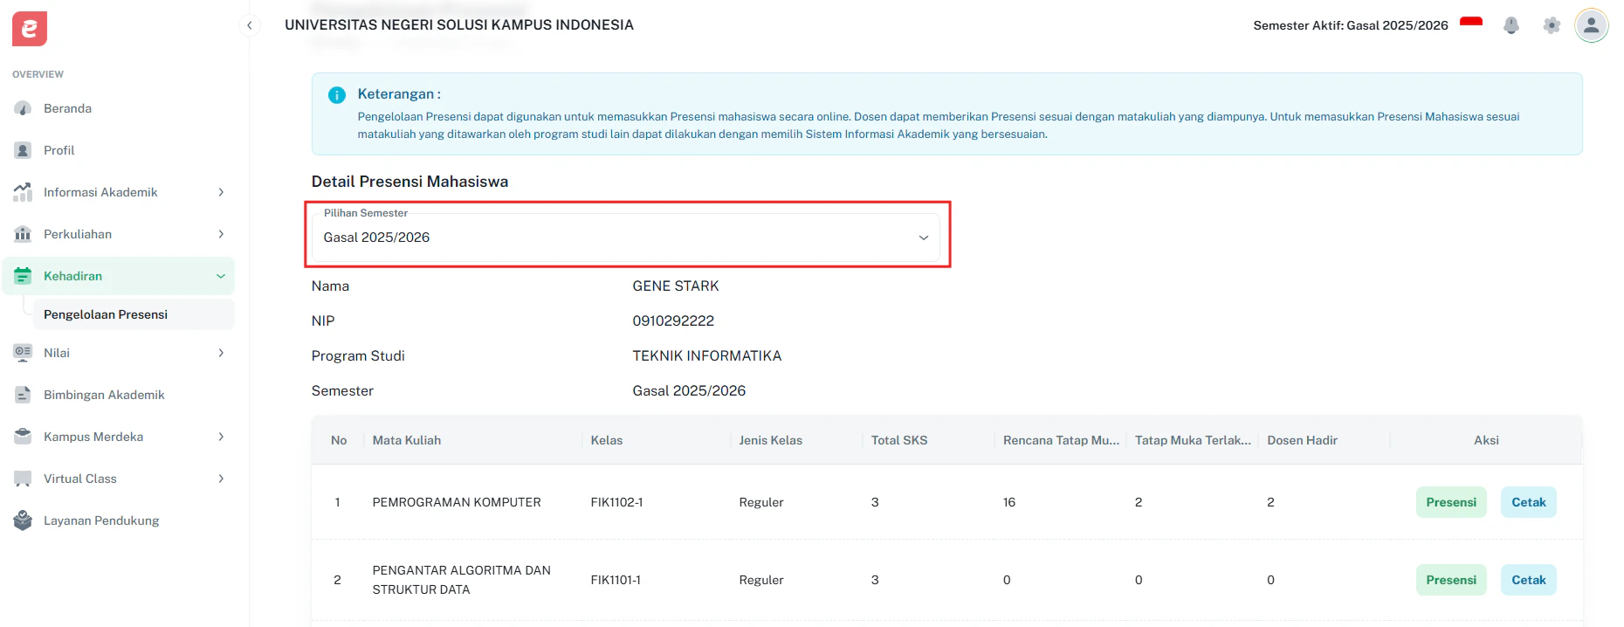Click Cetak for Pengantar Algoritma row
The width and height of the screenshot is (1624, 627).
pos(1529,580)
